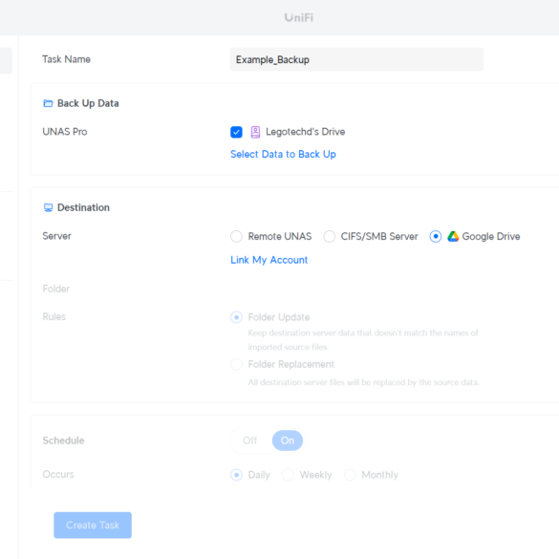Open the Select Data to Back Up link
This screenshot has height=559, width=559.
click(x=283, y=155)
